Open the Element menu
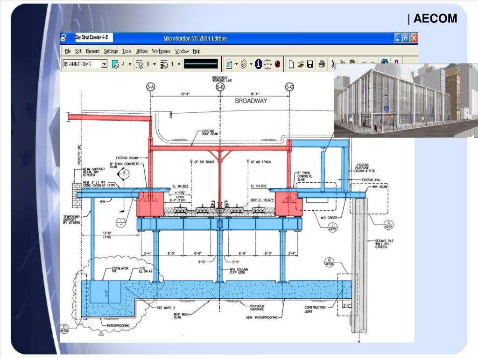Screen dimensions: 478x358 click(93, 51)
